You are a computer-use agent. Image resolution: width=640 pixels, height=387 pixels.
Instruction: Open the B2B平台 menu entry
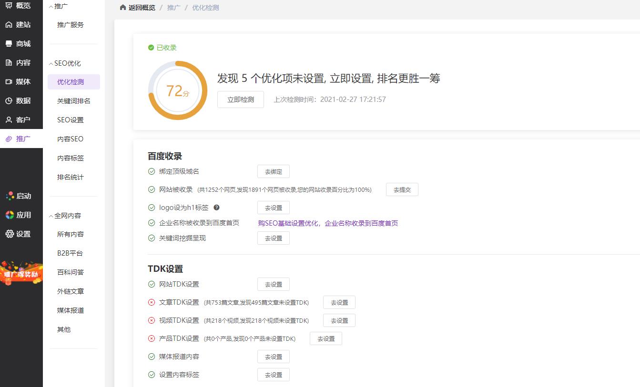click(70, 253)
